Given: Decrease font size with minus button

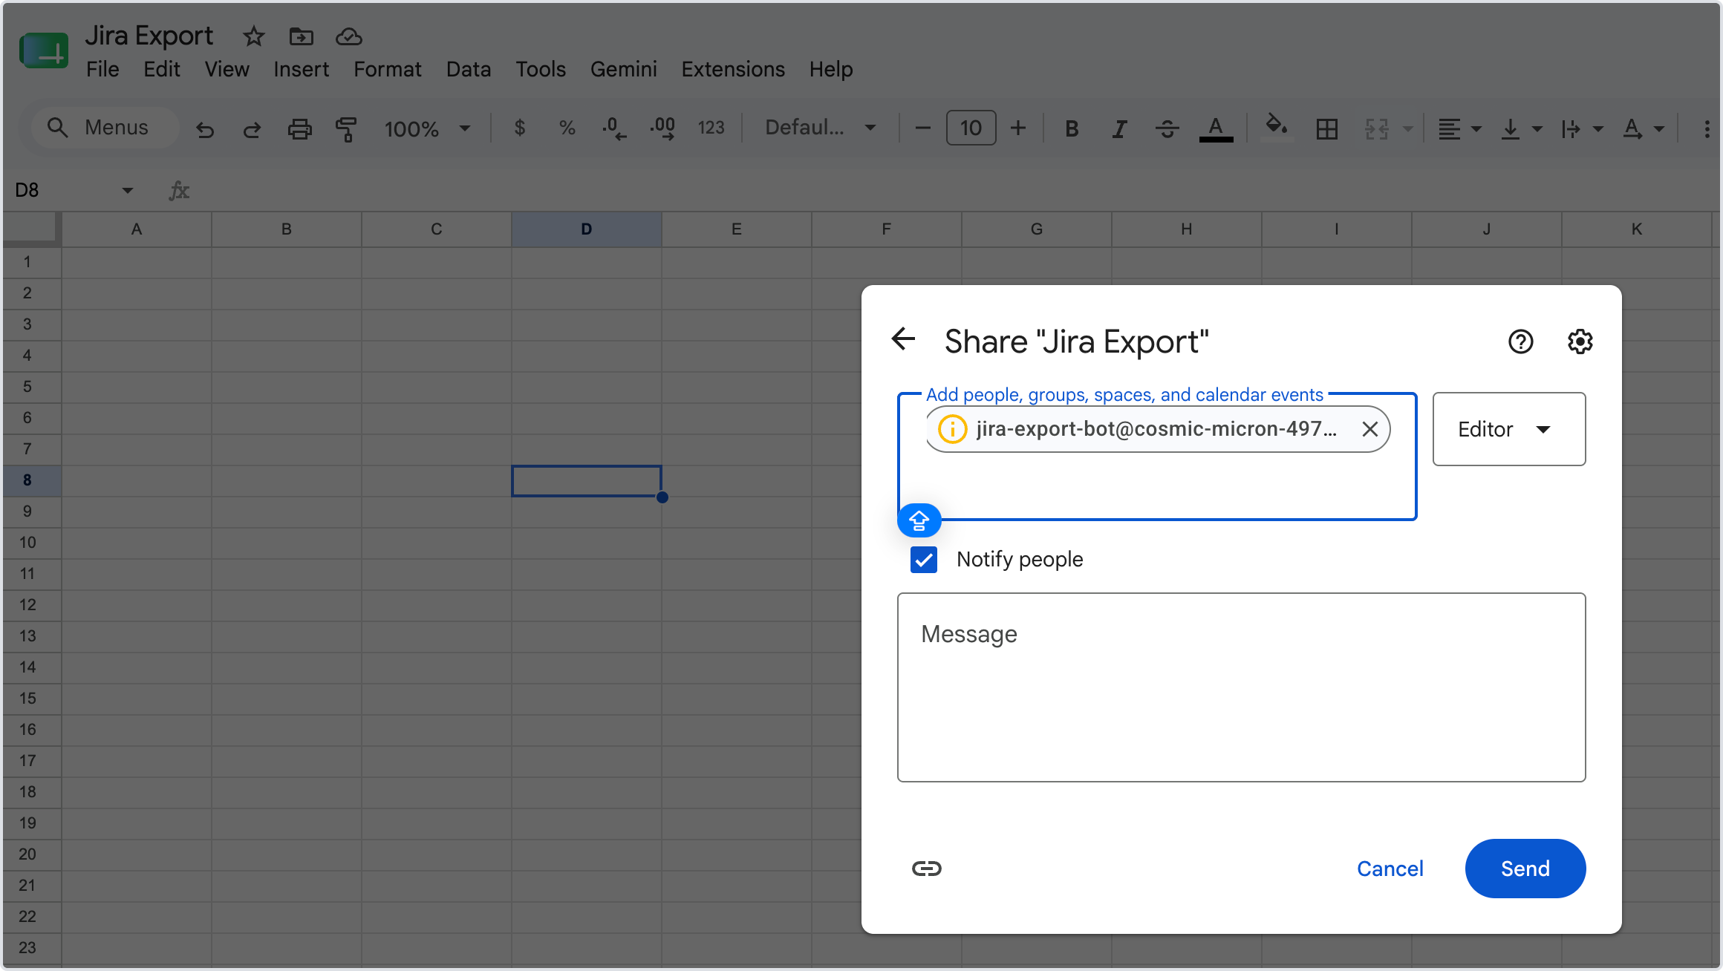Looking at the screenshot, I should click(923, 128).
